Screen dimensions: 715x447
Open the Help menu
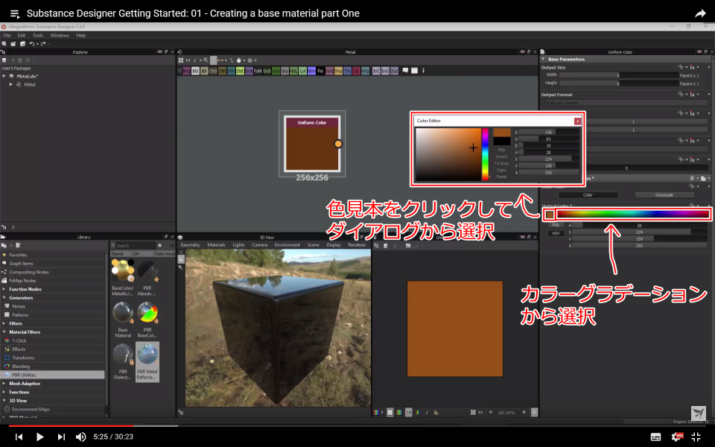point(80,35)
